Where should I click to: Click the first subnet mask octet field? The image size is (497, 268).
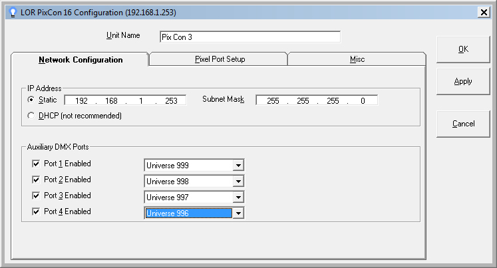tap(273, 100)
